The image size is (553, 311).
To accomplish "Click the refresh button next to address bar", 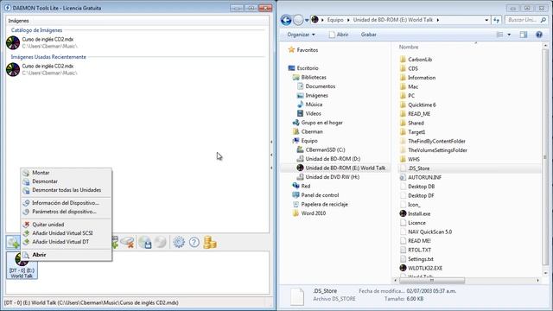I will 497,20.
